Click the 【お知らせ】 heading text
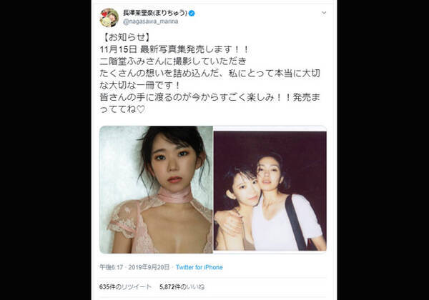 click(x=125, y=37)
